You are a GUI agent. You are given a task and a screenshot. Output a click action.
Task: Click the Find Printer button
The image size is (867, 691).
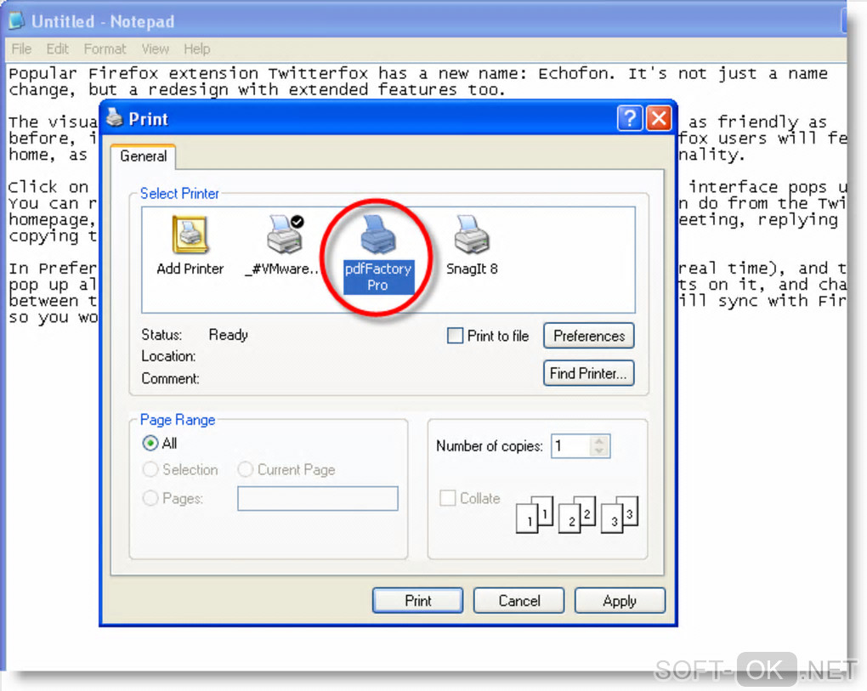click(x=589, y=373)
